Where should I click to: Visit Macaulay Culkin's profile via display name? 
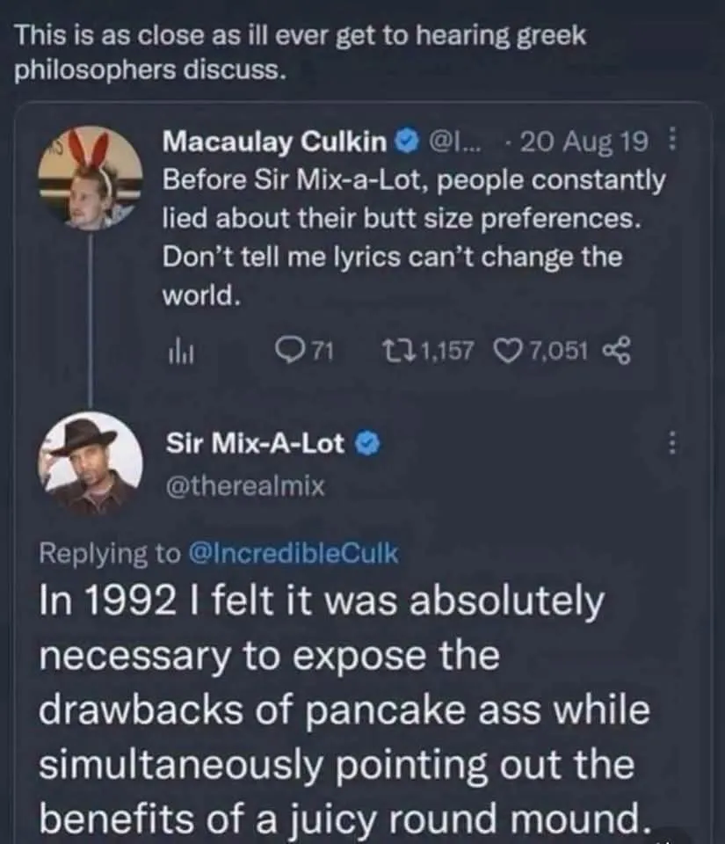point(276,140)
